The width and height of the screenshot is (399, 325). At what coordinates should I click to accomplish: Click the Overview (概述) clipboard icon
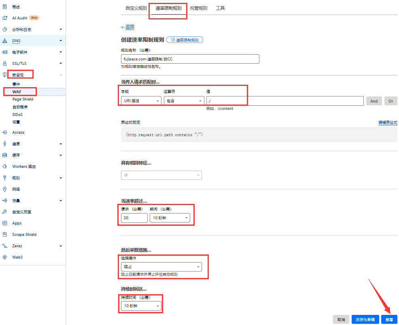(4, 7)
